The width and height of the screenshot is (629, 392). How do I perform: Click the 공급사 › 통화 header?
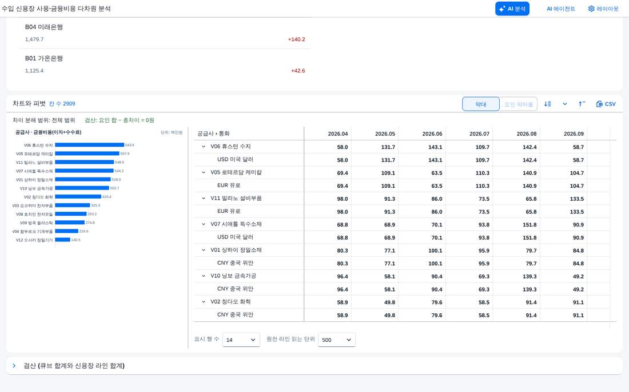pyautogui.click(x=213, y=134)
